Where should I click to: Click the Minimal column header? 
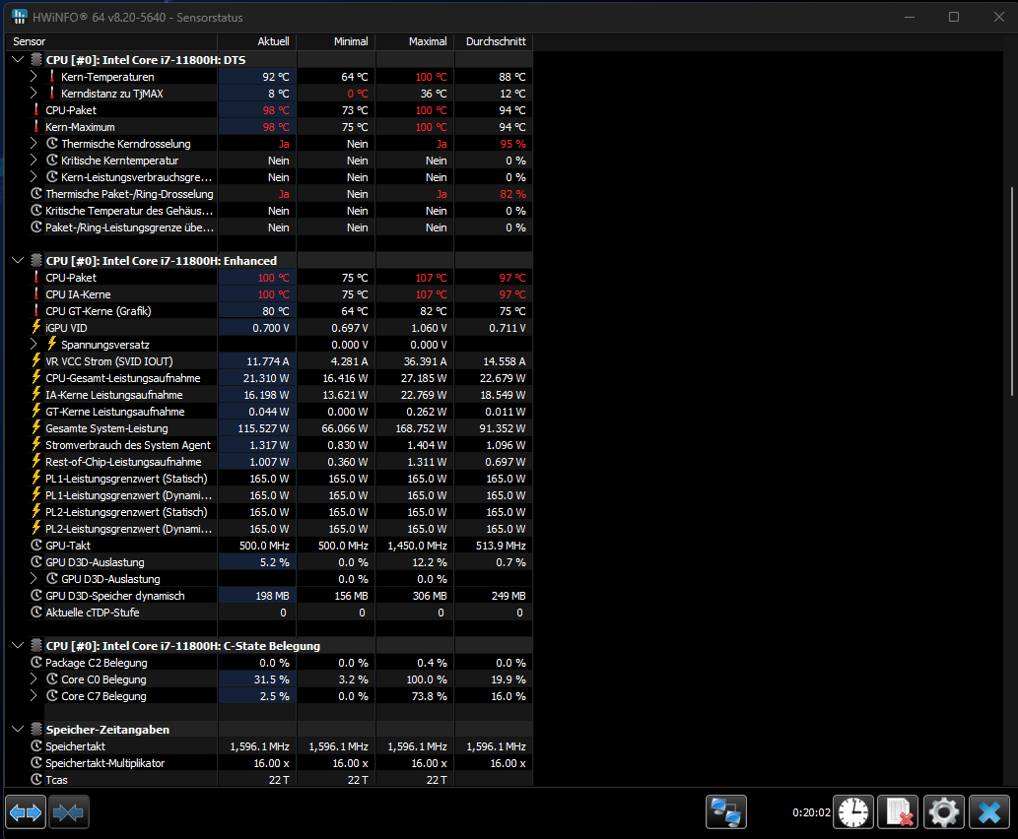tap(336, 41)
